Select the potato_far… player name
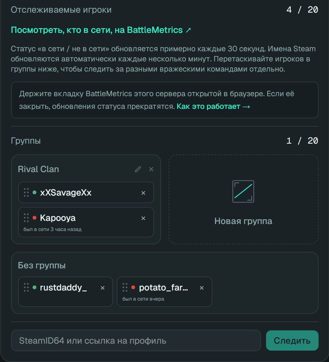The height and width of the screenshot is (362, 329). [164, 288]
